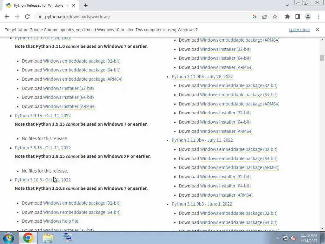
Task: Open the Windows Start menu
Action: (x=8, y=238)
